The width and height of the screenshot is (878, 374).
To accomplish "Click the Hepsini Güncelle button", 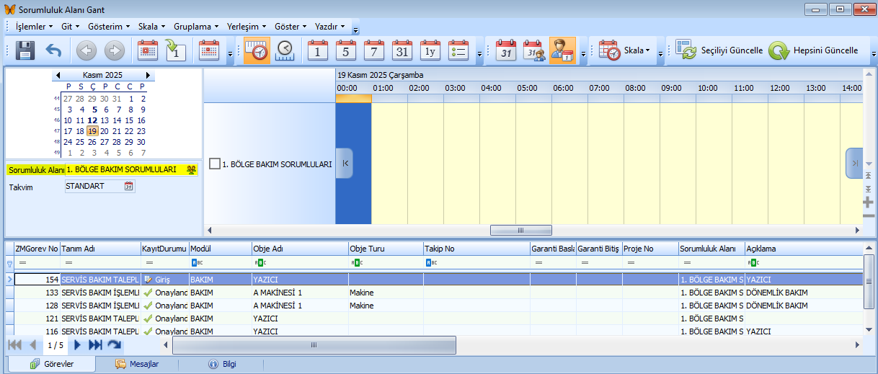I will click(x=815, y=50).
